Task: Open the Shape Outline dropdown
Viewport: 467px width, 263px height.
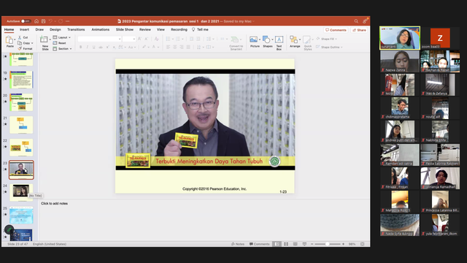Action: click(329, 47)
